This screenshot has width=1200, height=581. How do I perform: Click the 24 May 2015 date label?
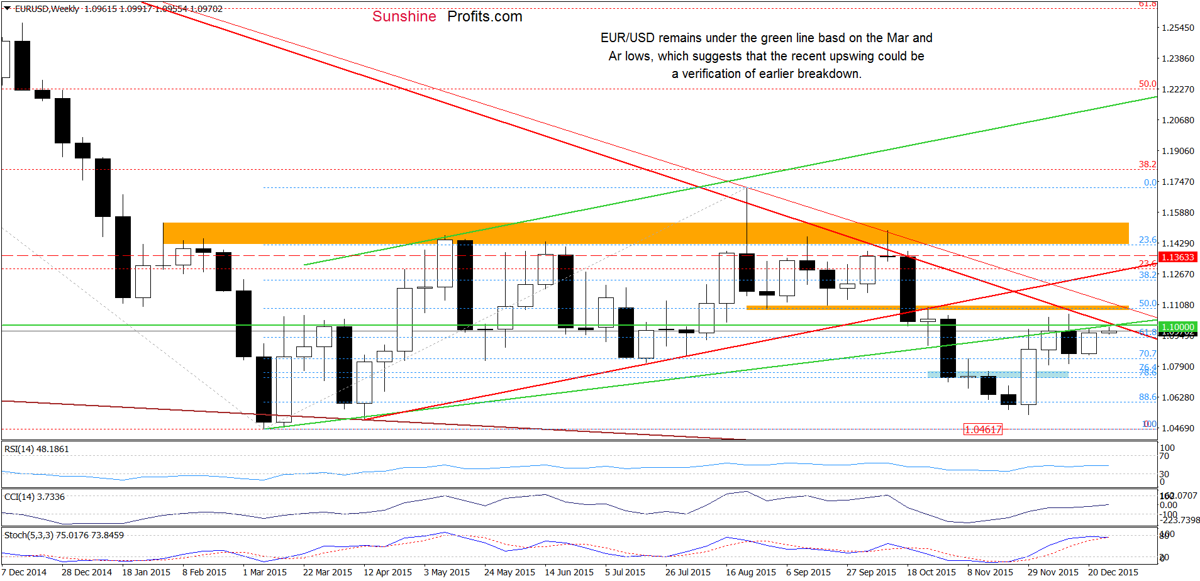(509, 572)
